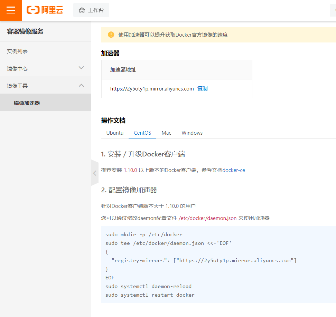Switch to the Mac tab

167,133
